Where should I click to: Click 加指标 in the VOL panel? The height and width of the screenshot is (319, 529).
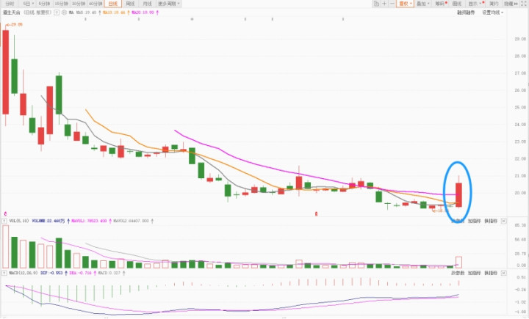[475, 221]
